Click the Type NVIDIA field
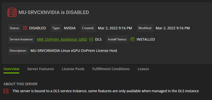This screenshot has height=100, width=212. [64, 28]
